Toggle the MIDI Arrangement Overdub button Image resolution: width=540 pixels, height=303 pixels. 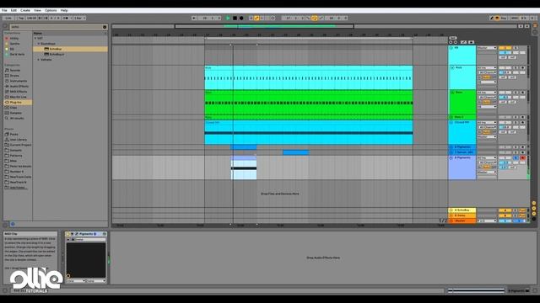[251, 18]
